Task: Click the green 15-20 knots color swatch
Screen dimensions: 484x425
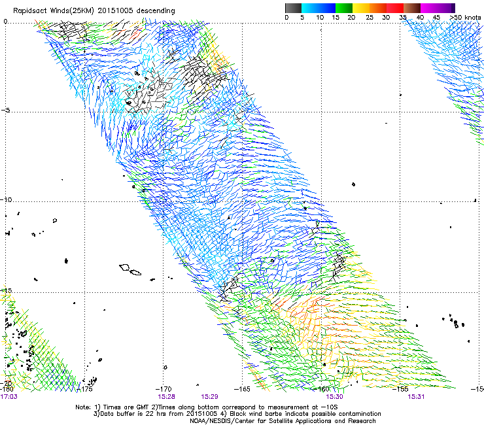Action: (x=344, y=8)
